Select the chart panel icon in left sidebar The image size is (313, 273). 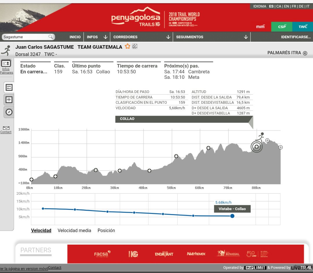pyautogui.click(x=8, y=87)
